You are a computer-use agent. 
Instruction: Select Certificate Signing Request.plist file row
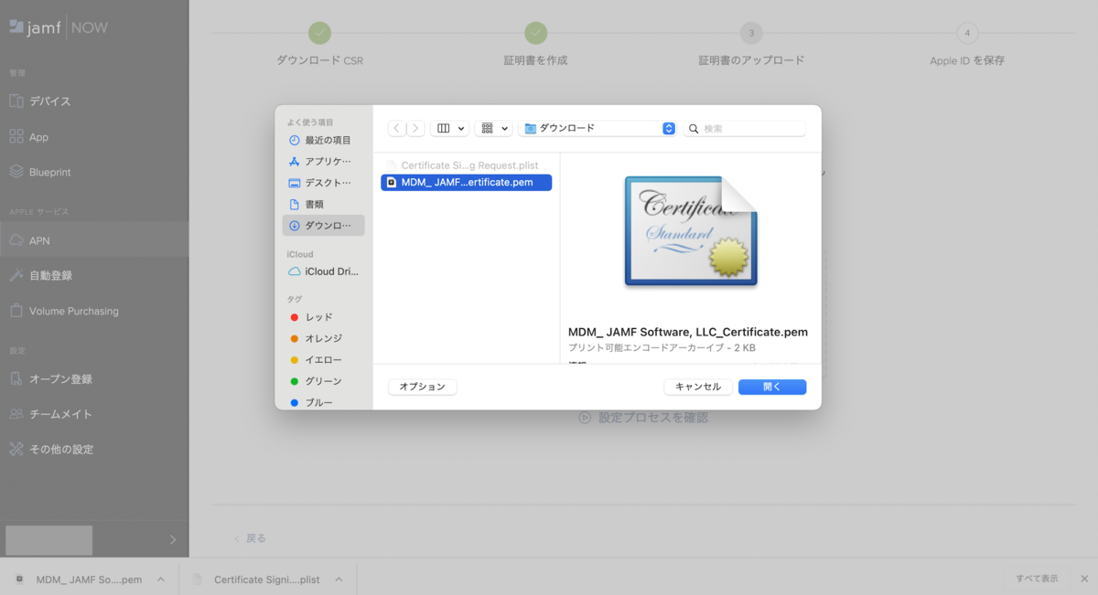coord(466,165)
